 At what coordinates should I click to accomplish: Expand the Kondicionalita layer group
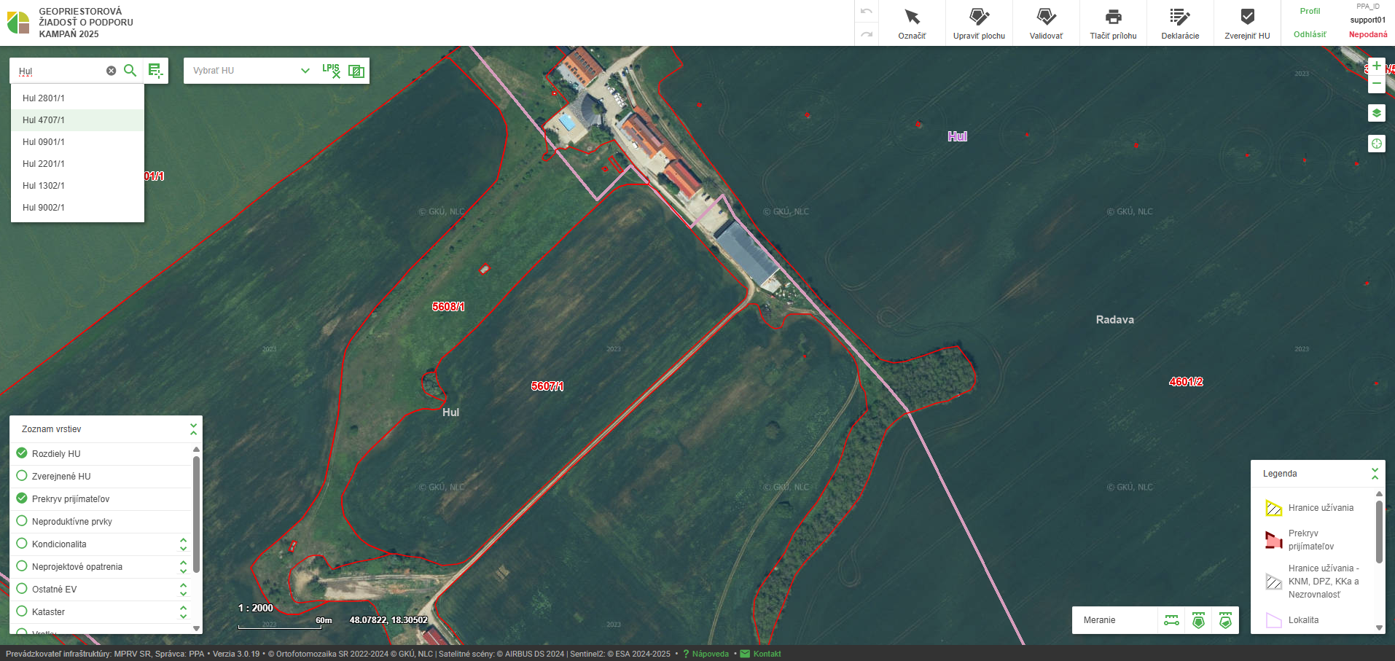click(183, 544)
